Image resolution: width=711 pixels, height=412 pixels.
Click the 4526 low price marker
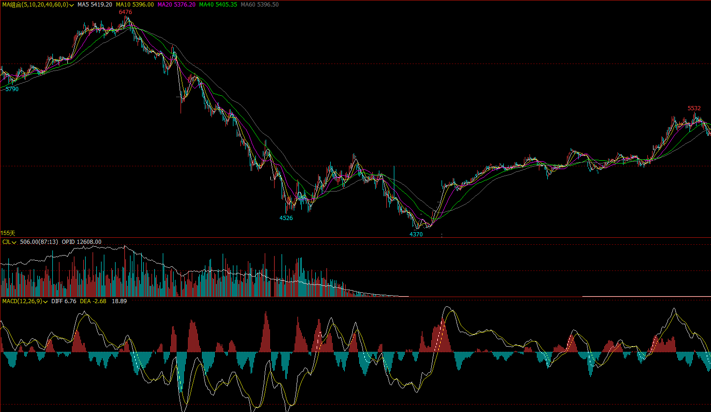(x=286, y=218)
